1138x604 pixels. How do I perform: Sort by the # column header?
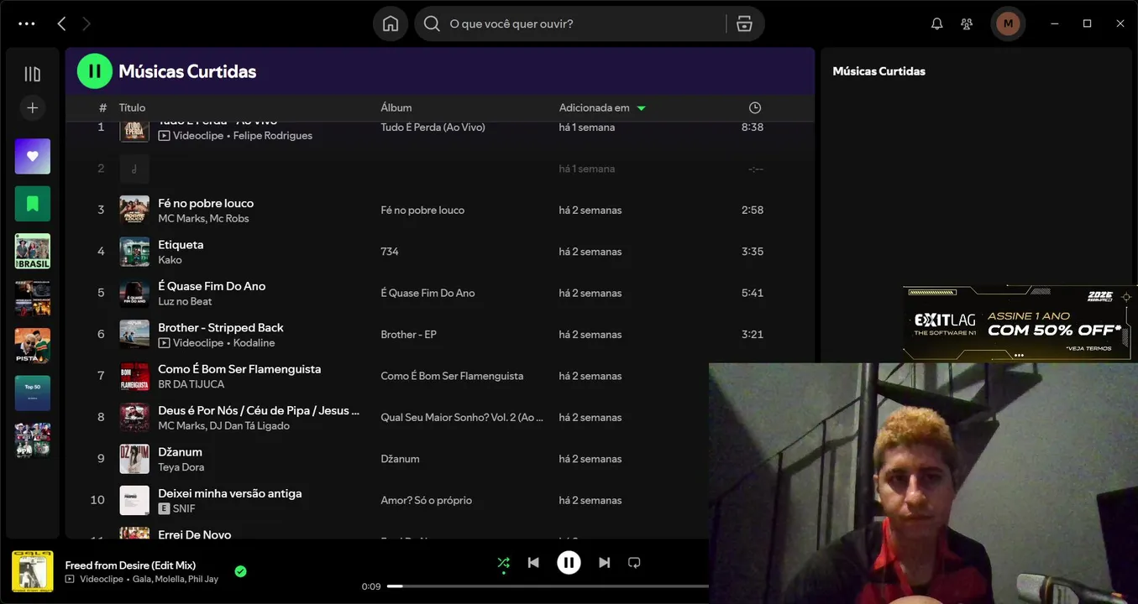pyautogui.click(x=102, y=107)
